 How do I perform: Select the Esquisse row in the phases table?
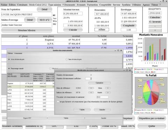67,40
